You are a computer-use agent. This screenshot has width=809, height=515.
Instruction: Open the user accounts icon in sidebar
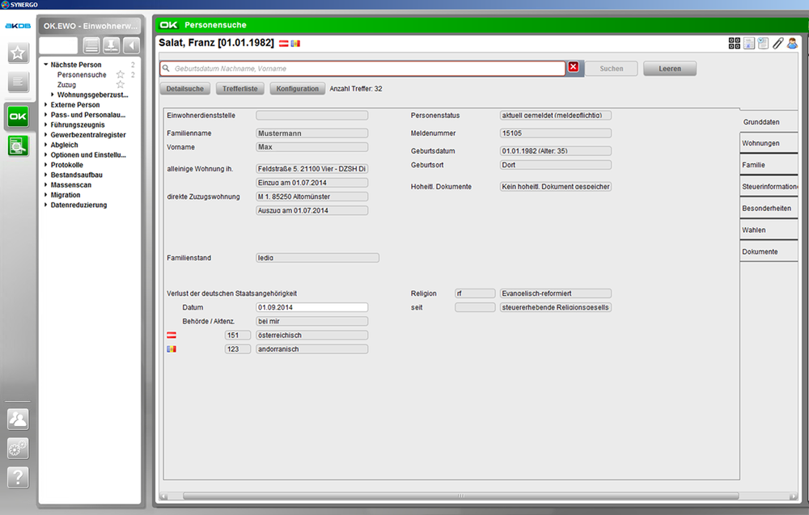click(18, 419)
